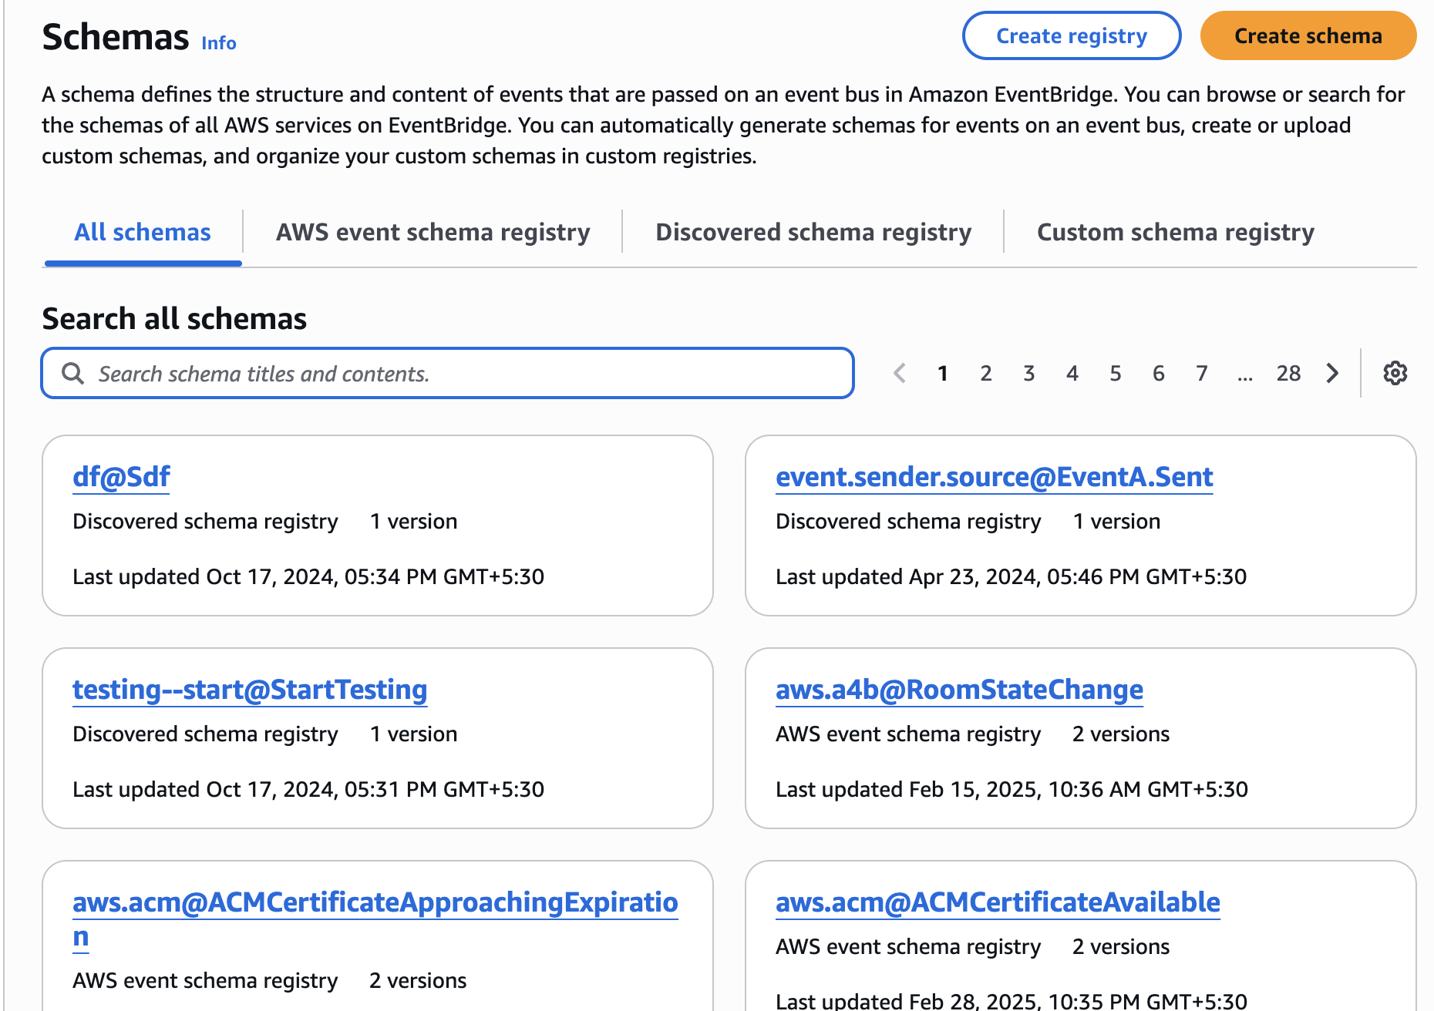Open the Info link beside Schemas
This screenshot has width=1434, height=1011.
(218, 43)
